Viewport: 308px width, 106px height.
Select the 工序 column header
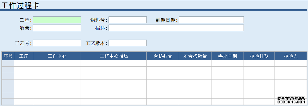(x=23, y=56)
